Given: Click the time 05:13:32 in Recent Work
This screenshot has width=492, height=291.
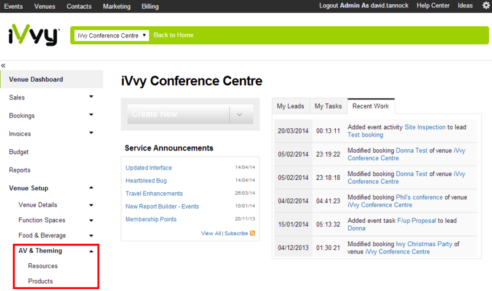Looking at the screenshot, I should coord(328,225).
